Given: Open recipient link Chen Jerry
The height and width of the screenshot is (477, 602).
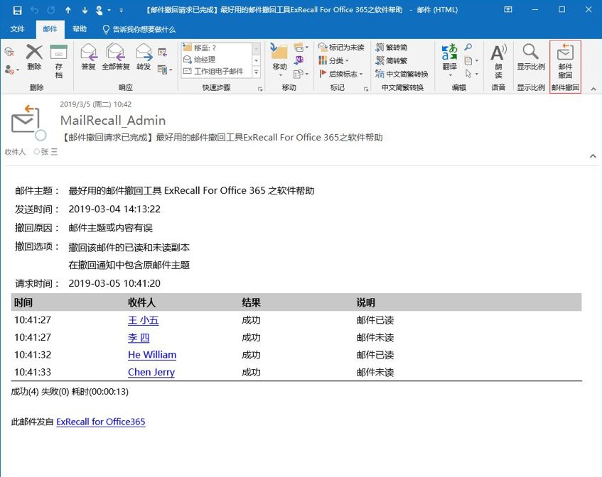Looking at the screenshot, I should 151,372.
